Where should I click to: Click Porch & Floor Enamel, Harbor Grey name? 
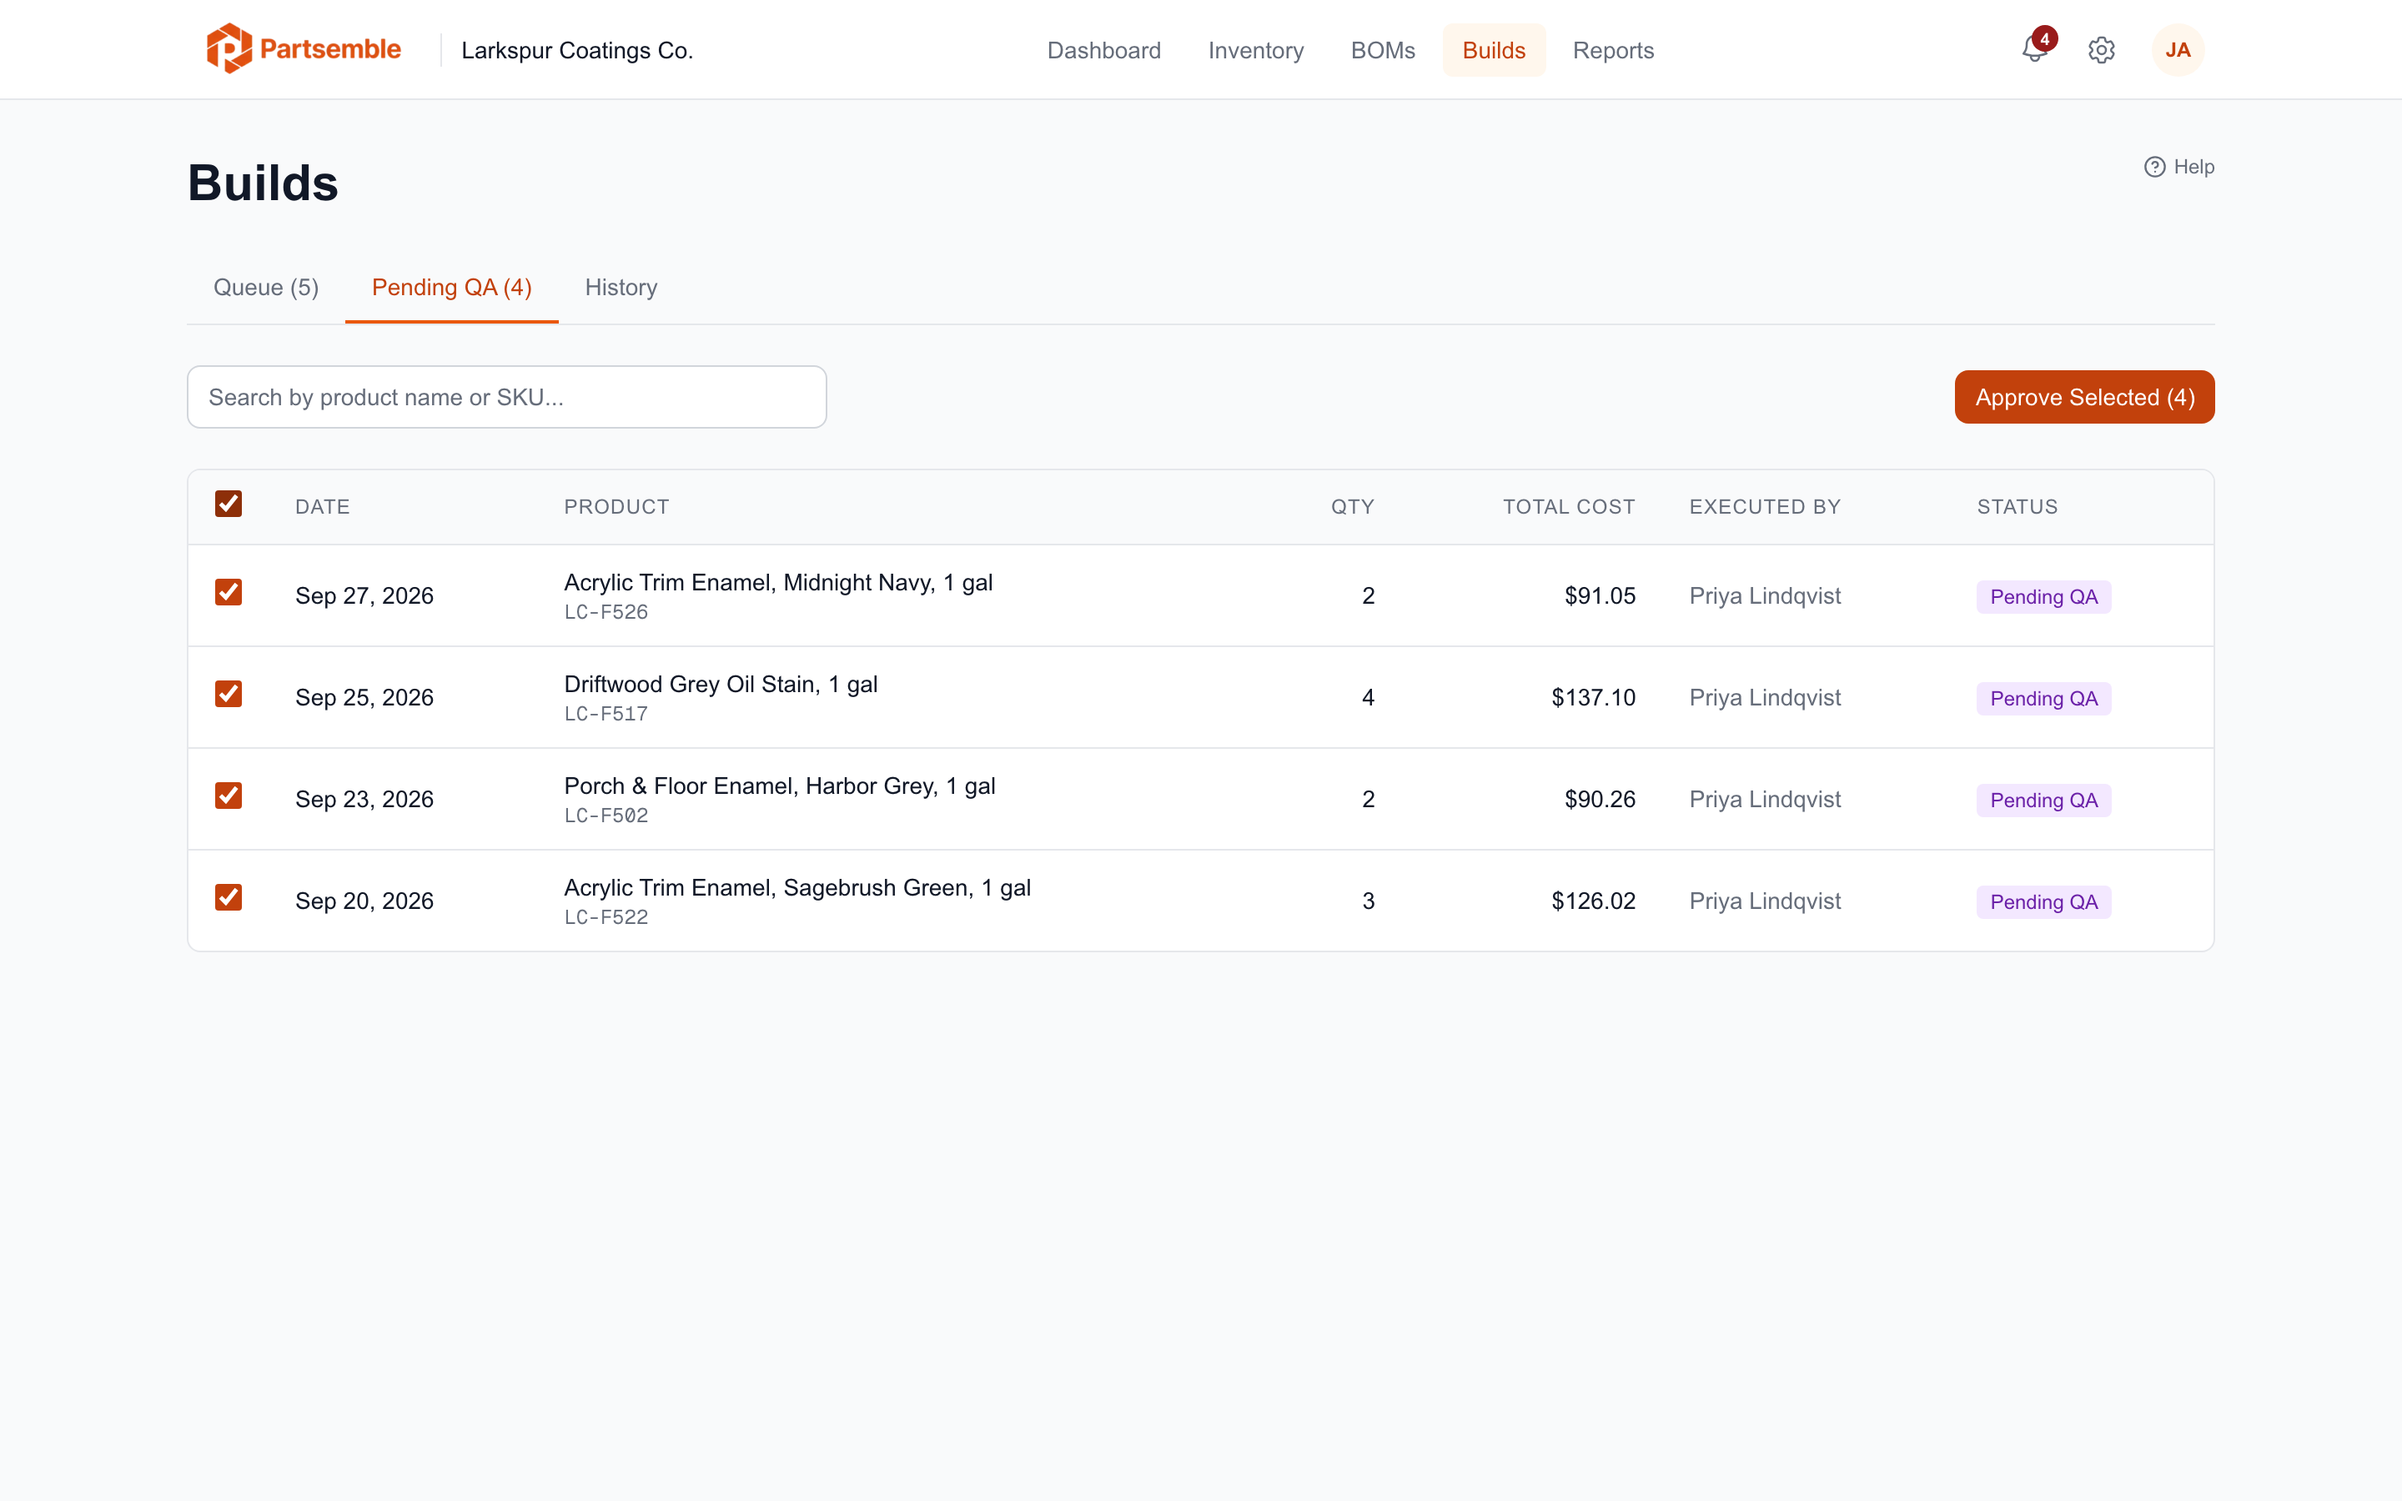(x=779, y=786)
